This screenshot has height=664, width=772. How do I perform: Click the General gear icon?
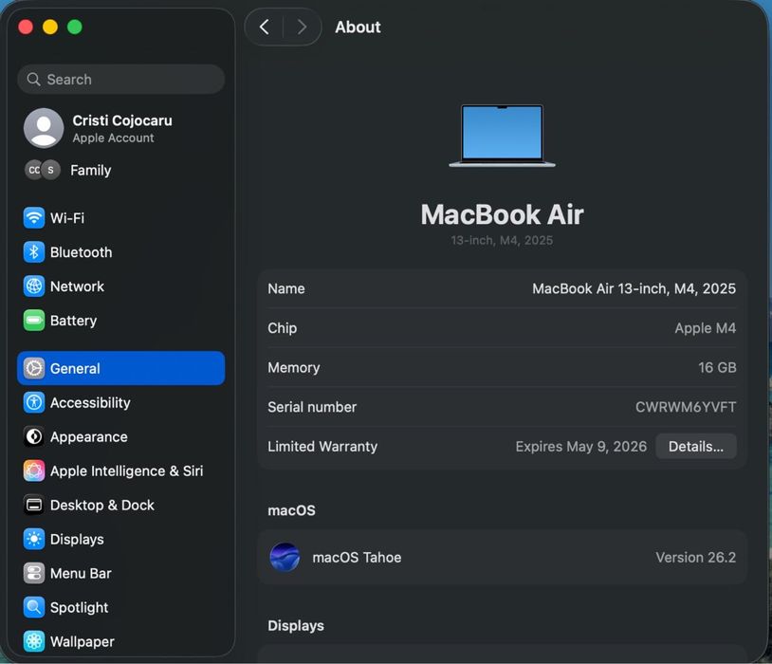point(34,368)
